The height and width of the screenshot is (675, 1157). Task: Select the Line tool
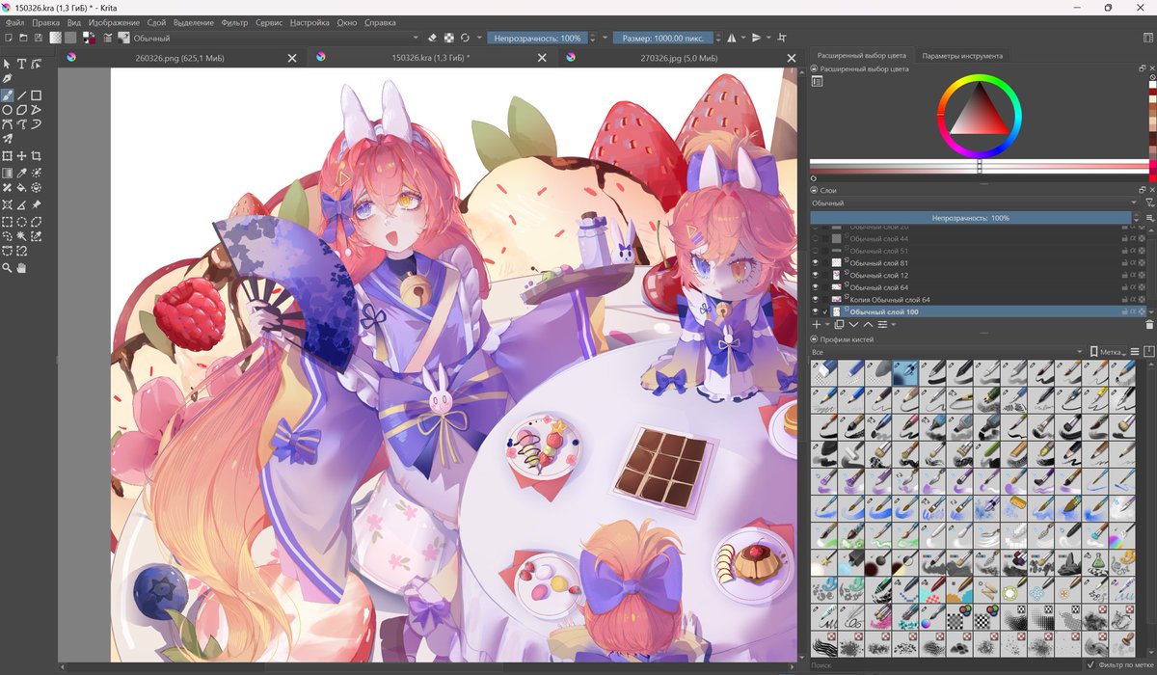click(22, 95)
